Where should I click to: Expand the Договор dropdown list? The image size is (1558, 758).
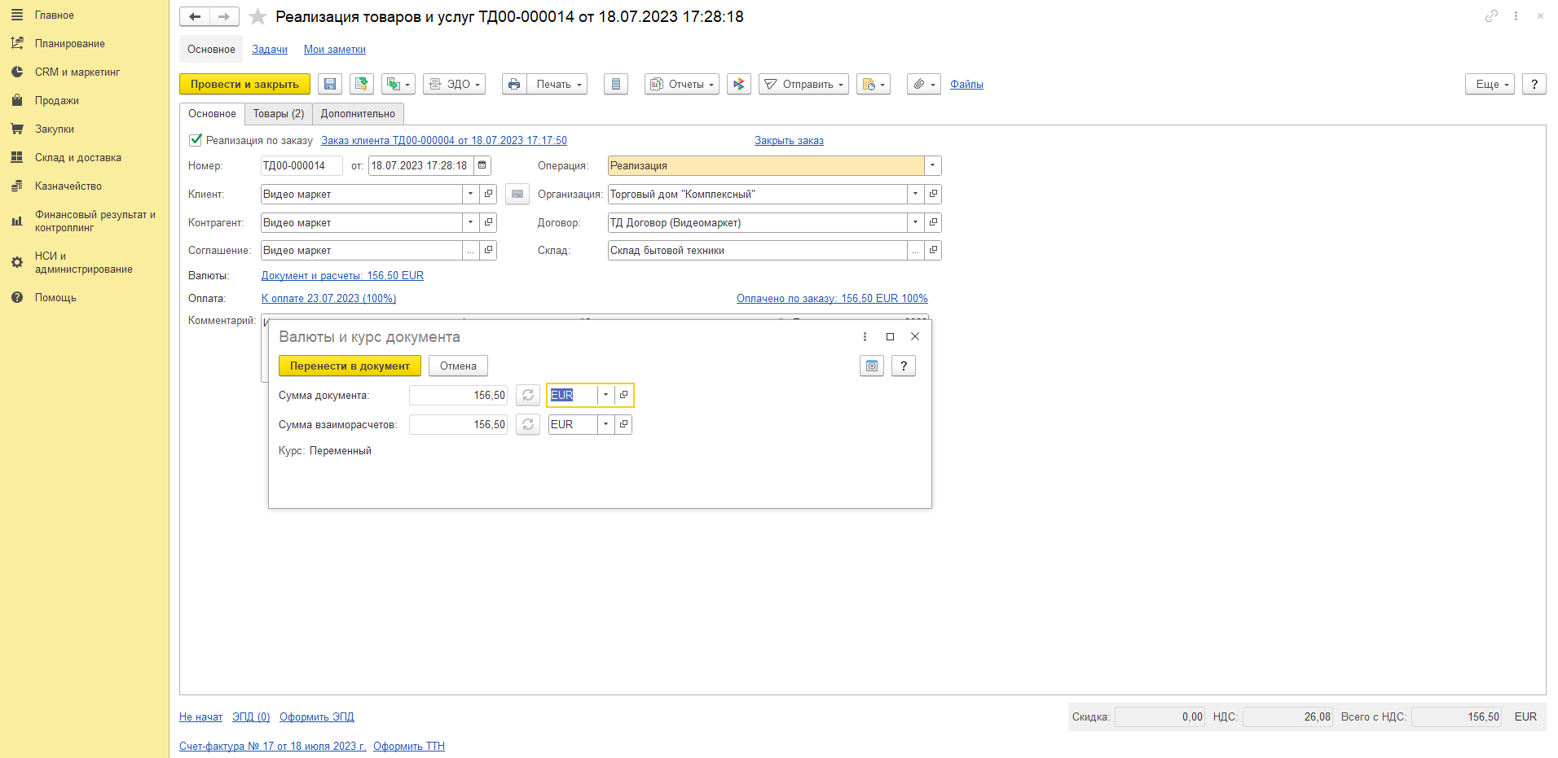[915, 222]
